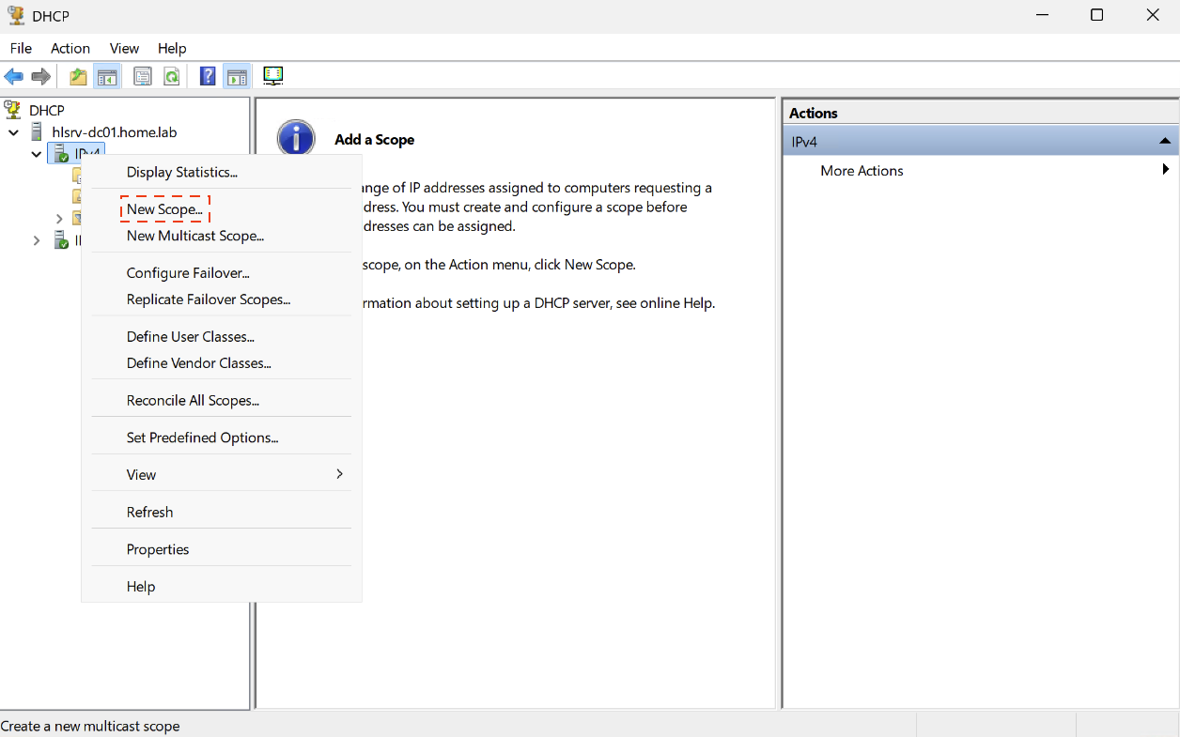Screen dimensions: 1180x737
Task: Click the Up One Level folder icon
Action: (78, 77)
